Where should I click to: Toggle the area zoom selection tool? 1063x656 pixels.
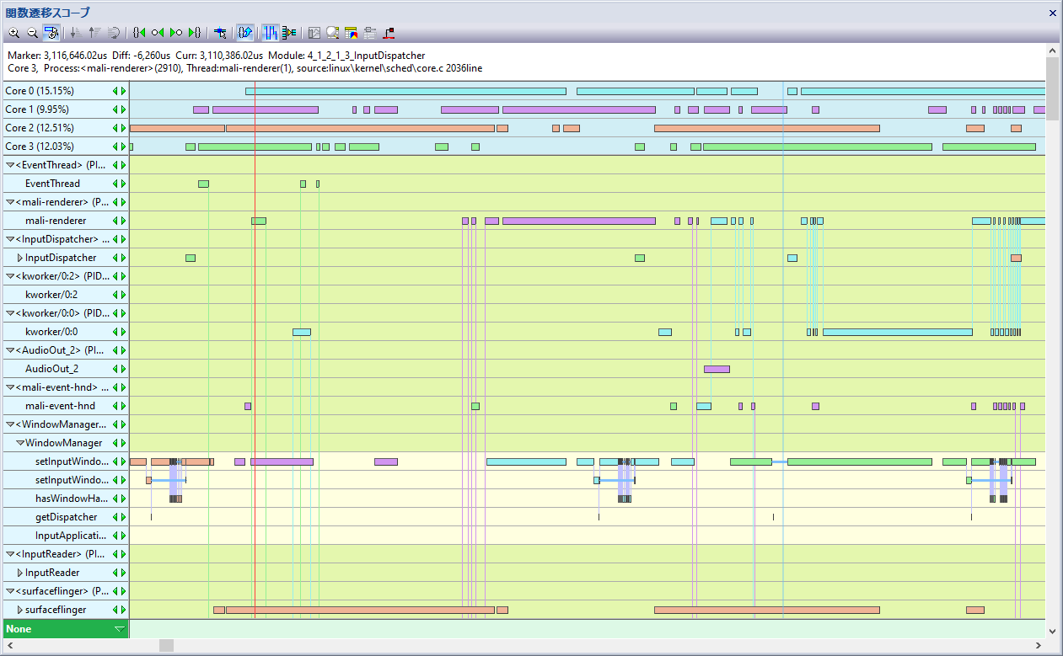(51, 33)
